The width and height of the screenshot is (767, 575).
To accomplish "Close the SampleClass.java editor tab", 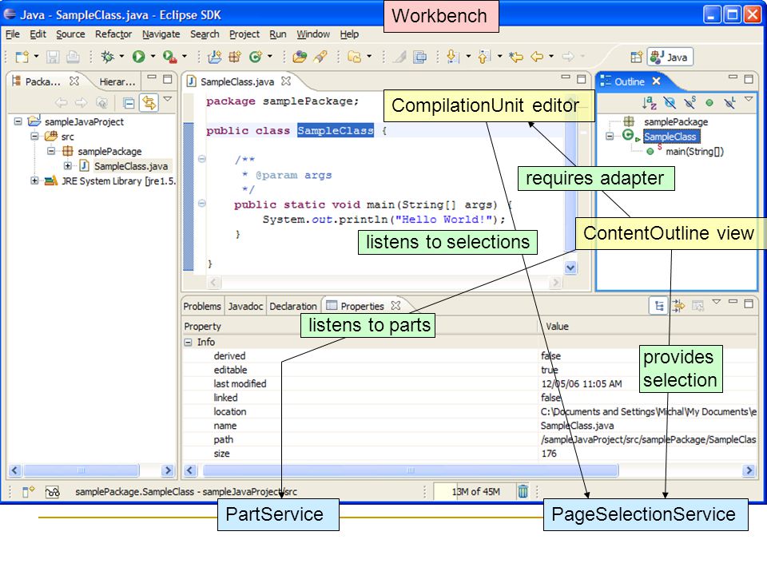I will pyautogui.click(x=286, y=81).
